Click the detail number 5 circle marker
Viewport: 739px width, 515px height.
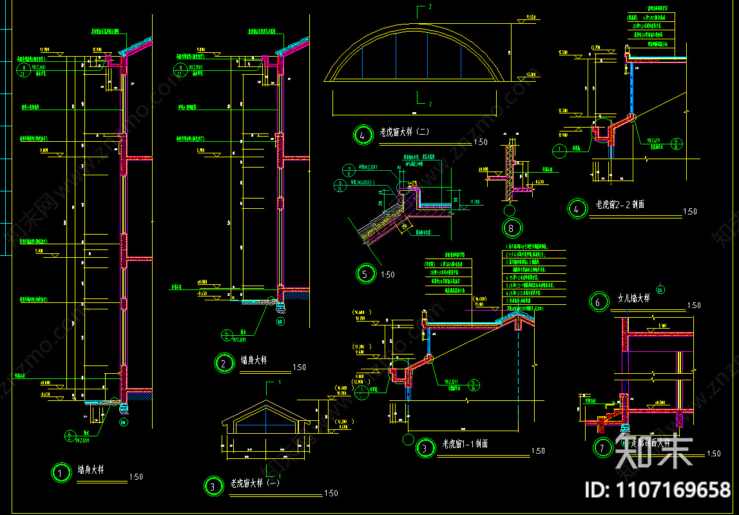(x=365, y=273)
